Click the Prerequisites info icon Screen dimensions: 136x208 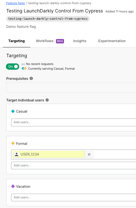coord(31,79)
